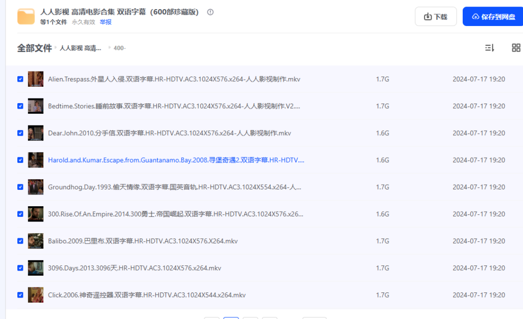Viewport: 523px width, 319px height.
Task: Uncheck the Groundhog.Day.1993 file checkbox
Action: pyautogui.click(x=20, y=187)
